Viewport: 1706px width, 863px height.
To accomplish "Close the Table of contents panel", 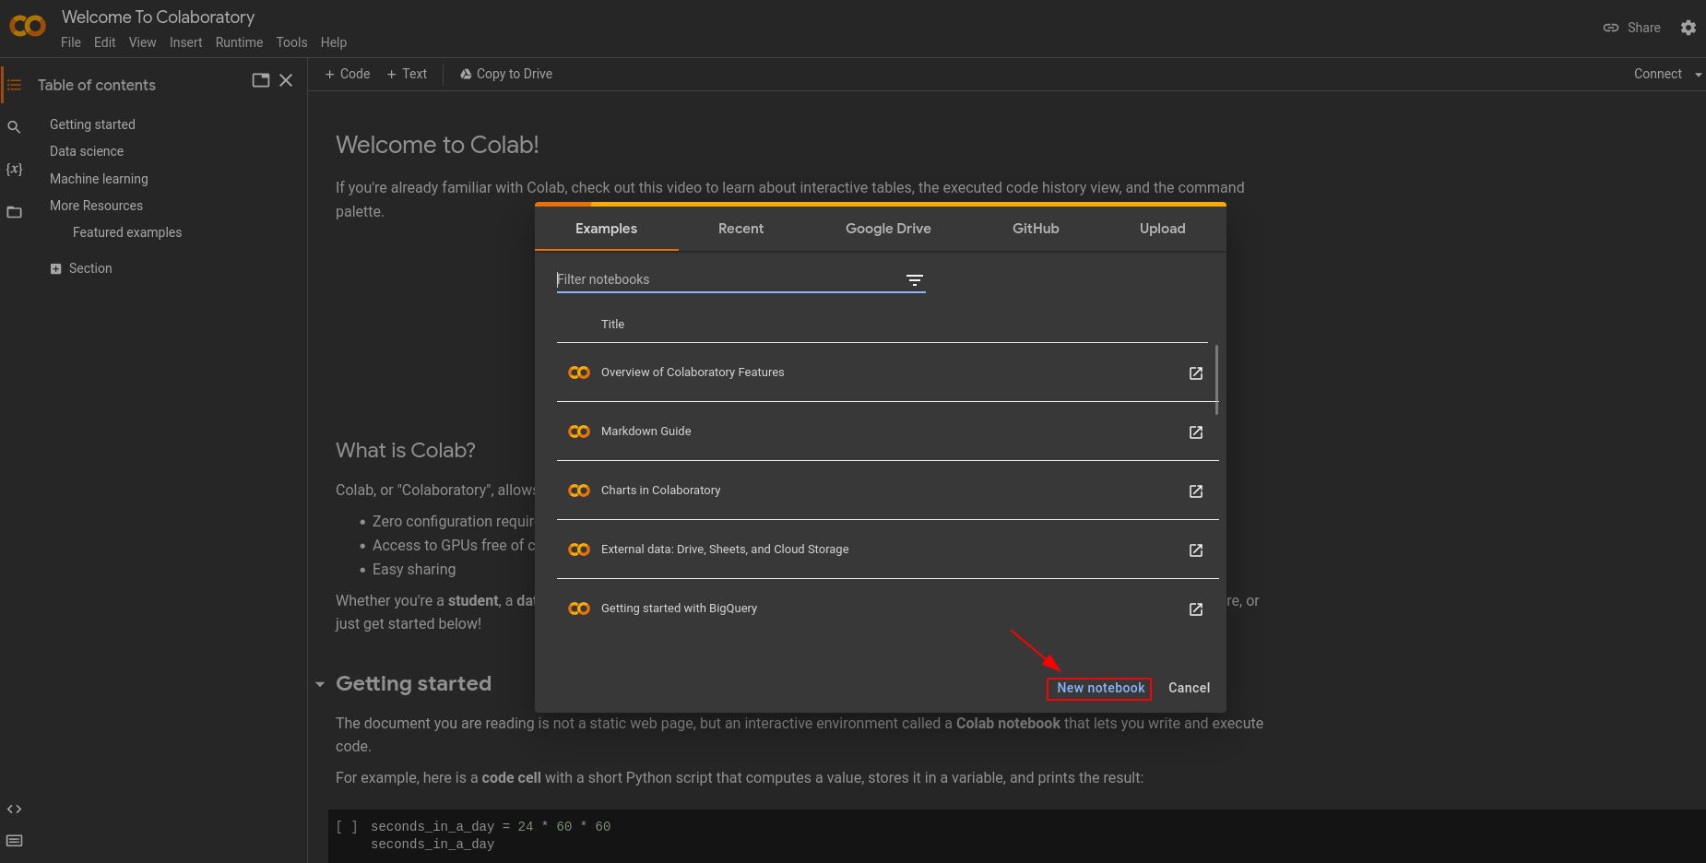I will click(x=286, y=80).
